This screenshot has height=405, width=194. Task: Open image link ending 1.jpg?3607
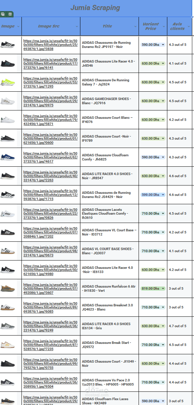pyautogui.click(x=51, y=289)
